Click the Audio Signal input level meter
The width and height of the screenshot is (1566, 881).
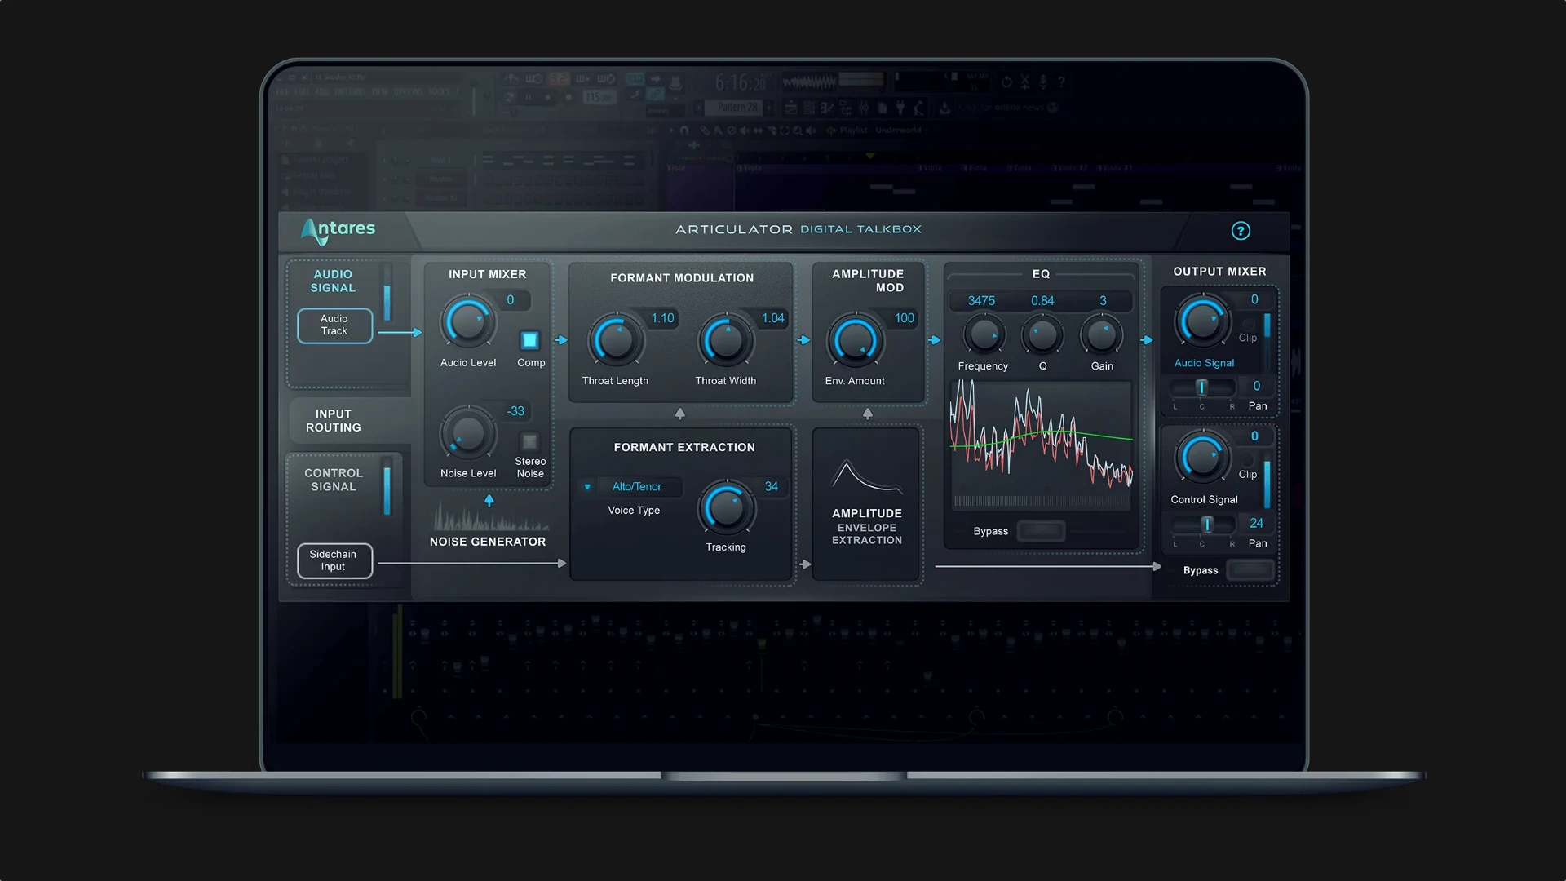pos(387,293)
